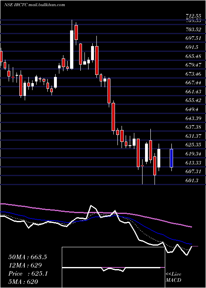Image resolution: width=206 pixels, height=288 pixels.
Task: Select the 619.34 price label
Action: click(x=193, y=153)
